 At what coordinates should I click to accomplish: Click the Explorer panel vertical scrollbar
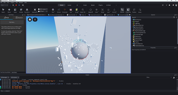click(x=177, y=31)
